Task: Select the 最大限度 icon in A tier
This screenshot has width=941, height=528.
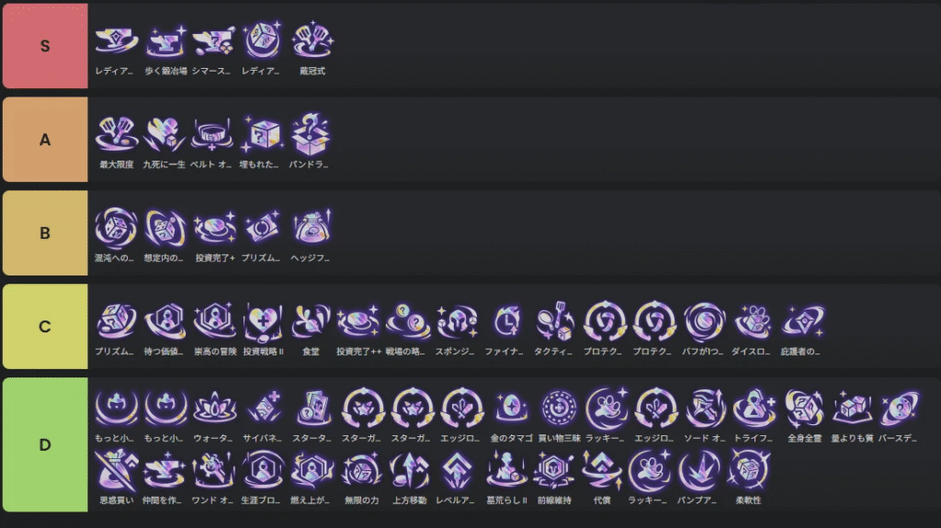Action: coord(117,134)
